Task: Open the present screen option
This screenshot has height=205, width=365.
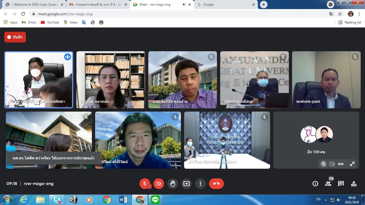Action: [187, 184]
